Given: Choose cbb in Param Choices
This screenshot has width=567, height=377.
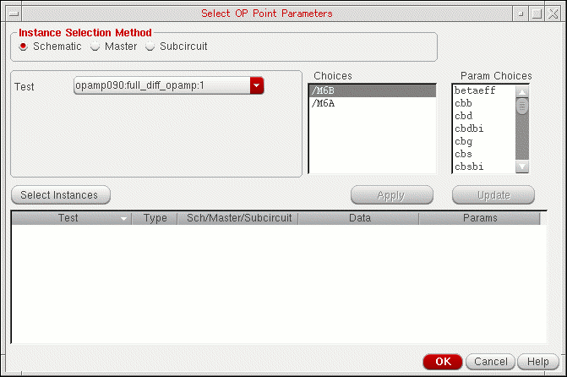Looking at the screenshot, I should (x=484, y=103).
